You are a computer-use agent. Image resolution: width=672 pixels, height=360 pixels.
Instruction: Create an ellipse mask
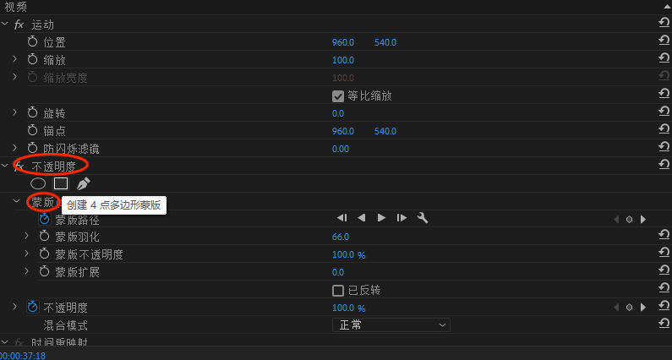pyautogui.click(x=38, y=184)
